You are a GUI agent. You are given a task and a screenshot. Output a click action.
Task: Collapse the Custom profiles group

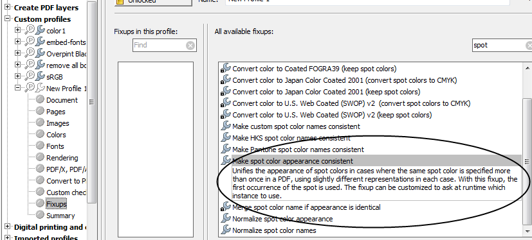click(7, 19)
